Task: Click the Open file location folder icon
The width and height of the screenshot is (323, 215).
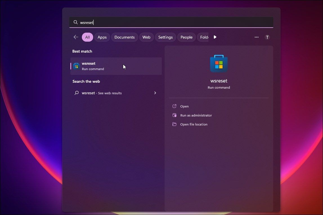Action: click(x=174, y=124)
